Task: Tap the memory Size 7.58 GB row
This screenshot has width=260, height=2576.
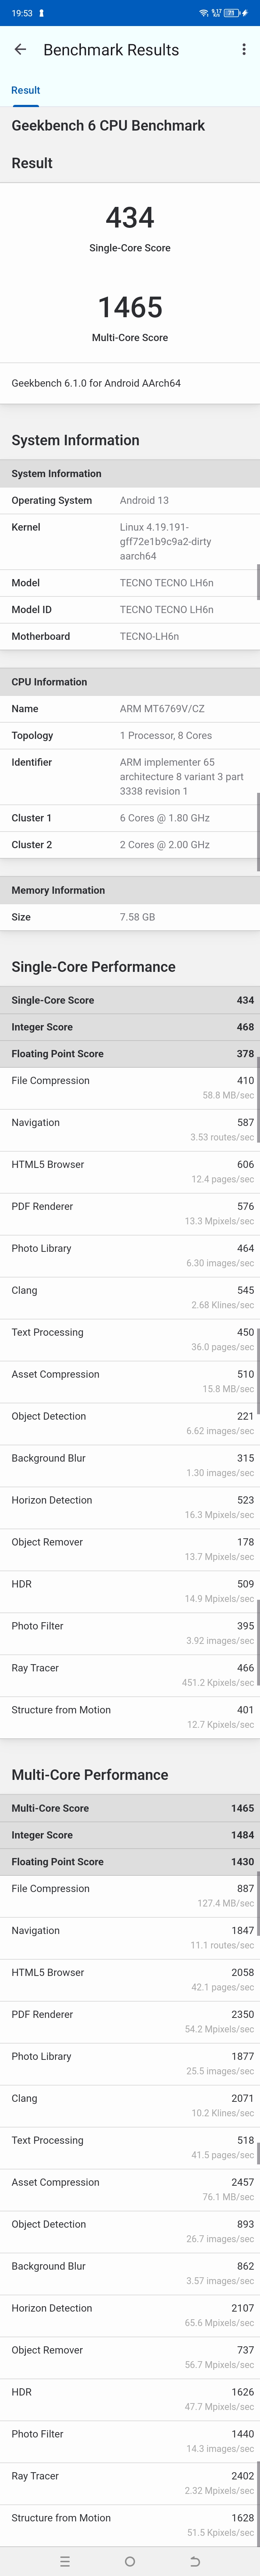Action: pyautogui.click(x=130, y=916)
